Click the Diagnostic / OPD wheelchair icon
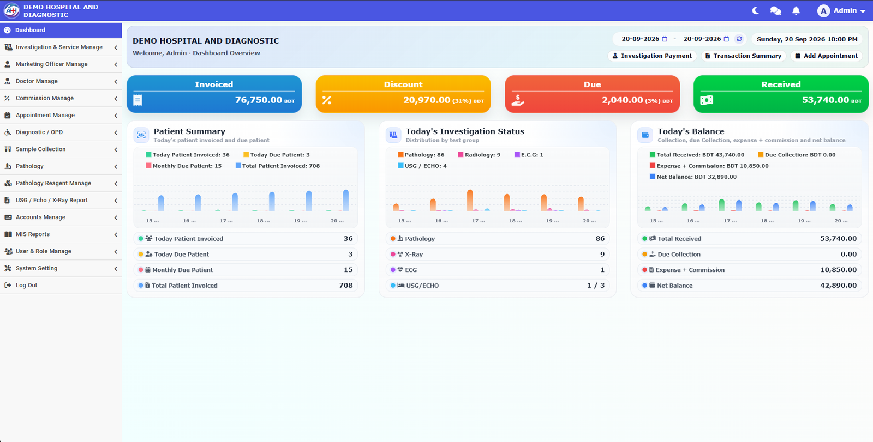 [8, 132]
